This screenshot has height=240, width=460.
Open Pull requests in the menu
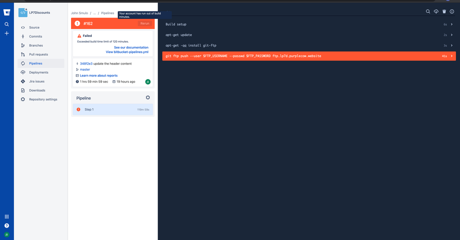click(38, 54)
